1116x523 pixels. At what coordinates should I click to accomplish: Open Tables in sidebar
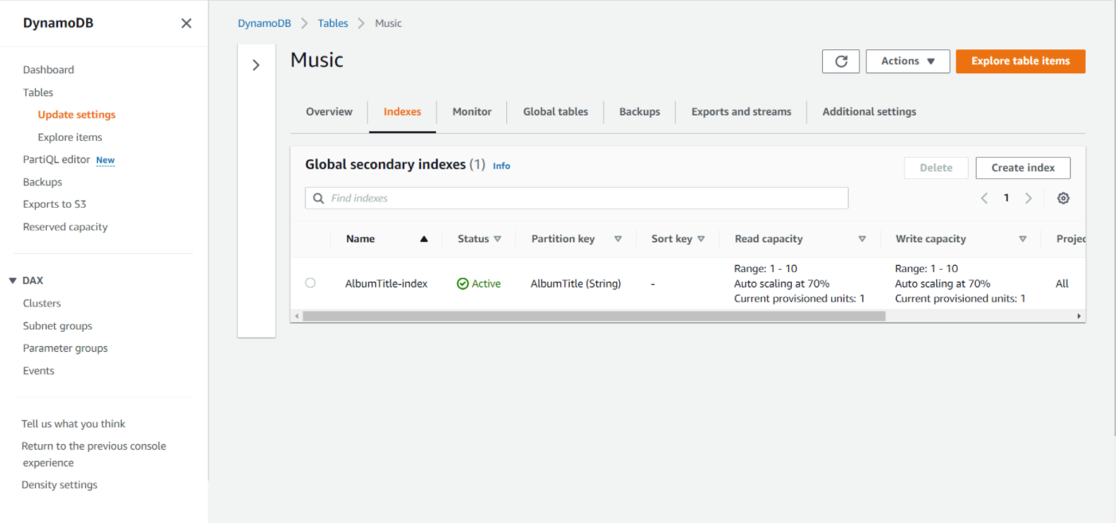coord(38,92)
